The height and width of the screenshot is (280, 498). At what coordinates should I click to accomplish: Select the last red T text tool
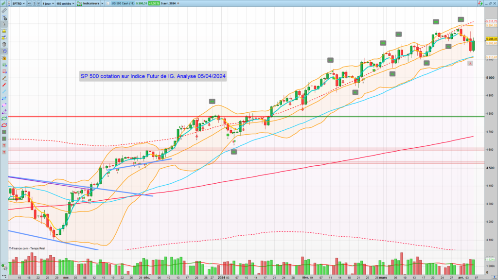(4, 152)
